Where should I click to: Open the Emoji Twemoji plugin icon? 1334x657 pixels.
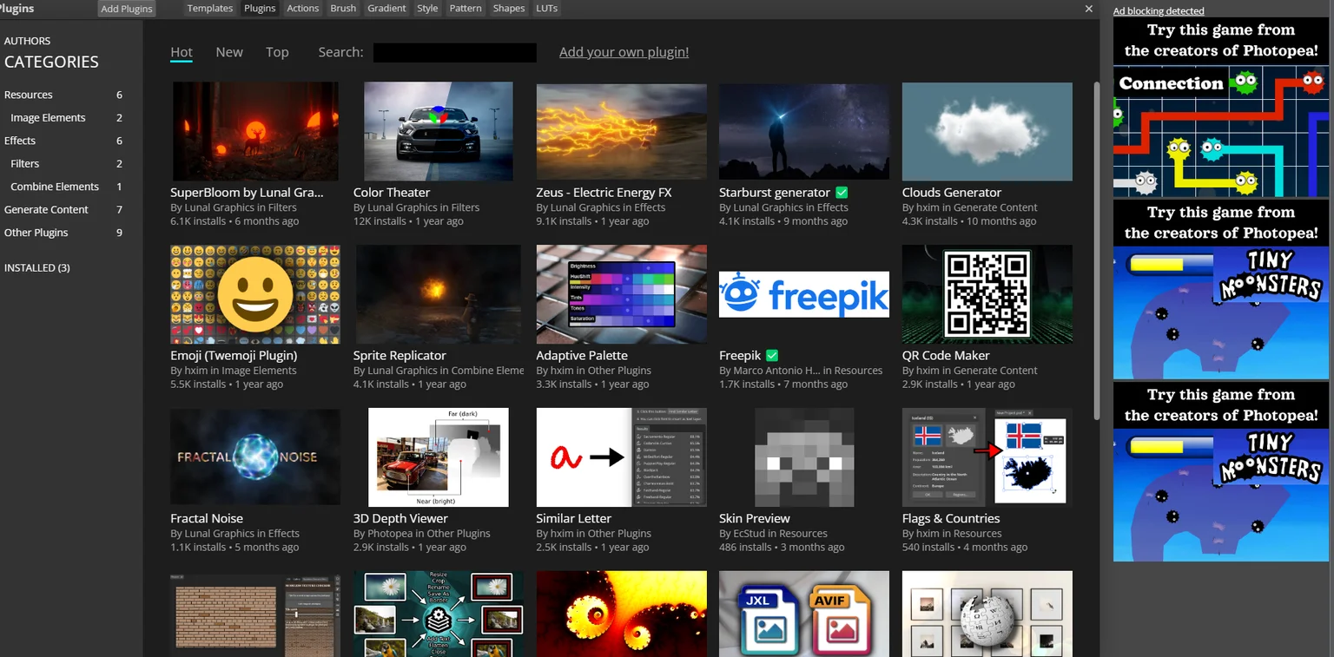(x=255, y=294)
